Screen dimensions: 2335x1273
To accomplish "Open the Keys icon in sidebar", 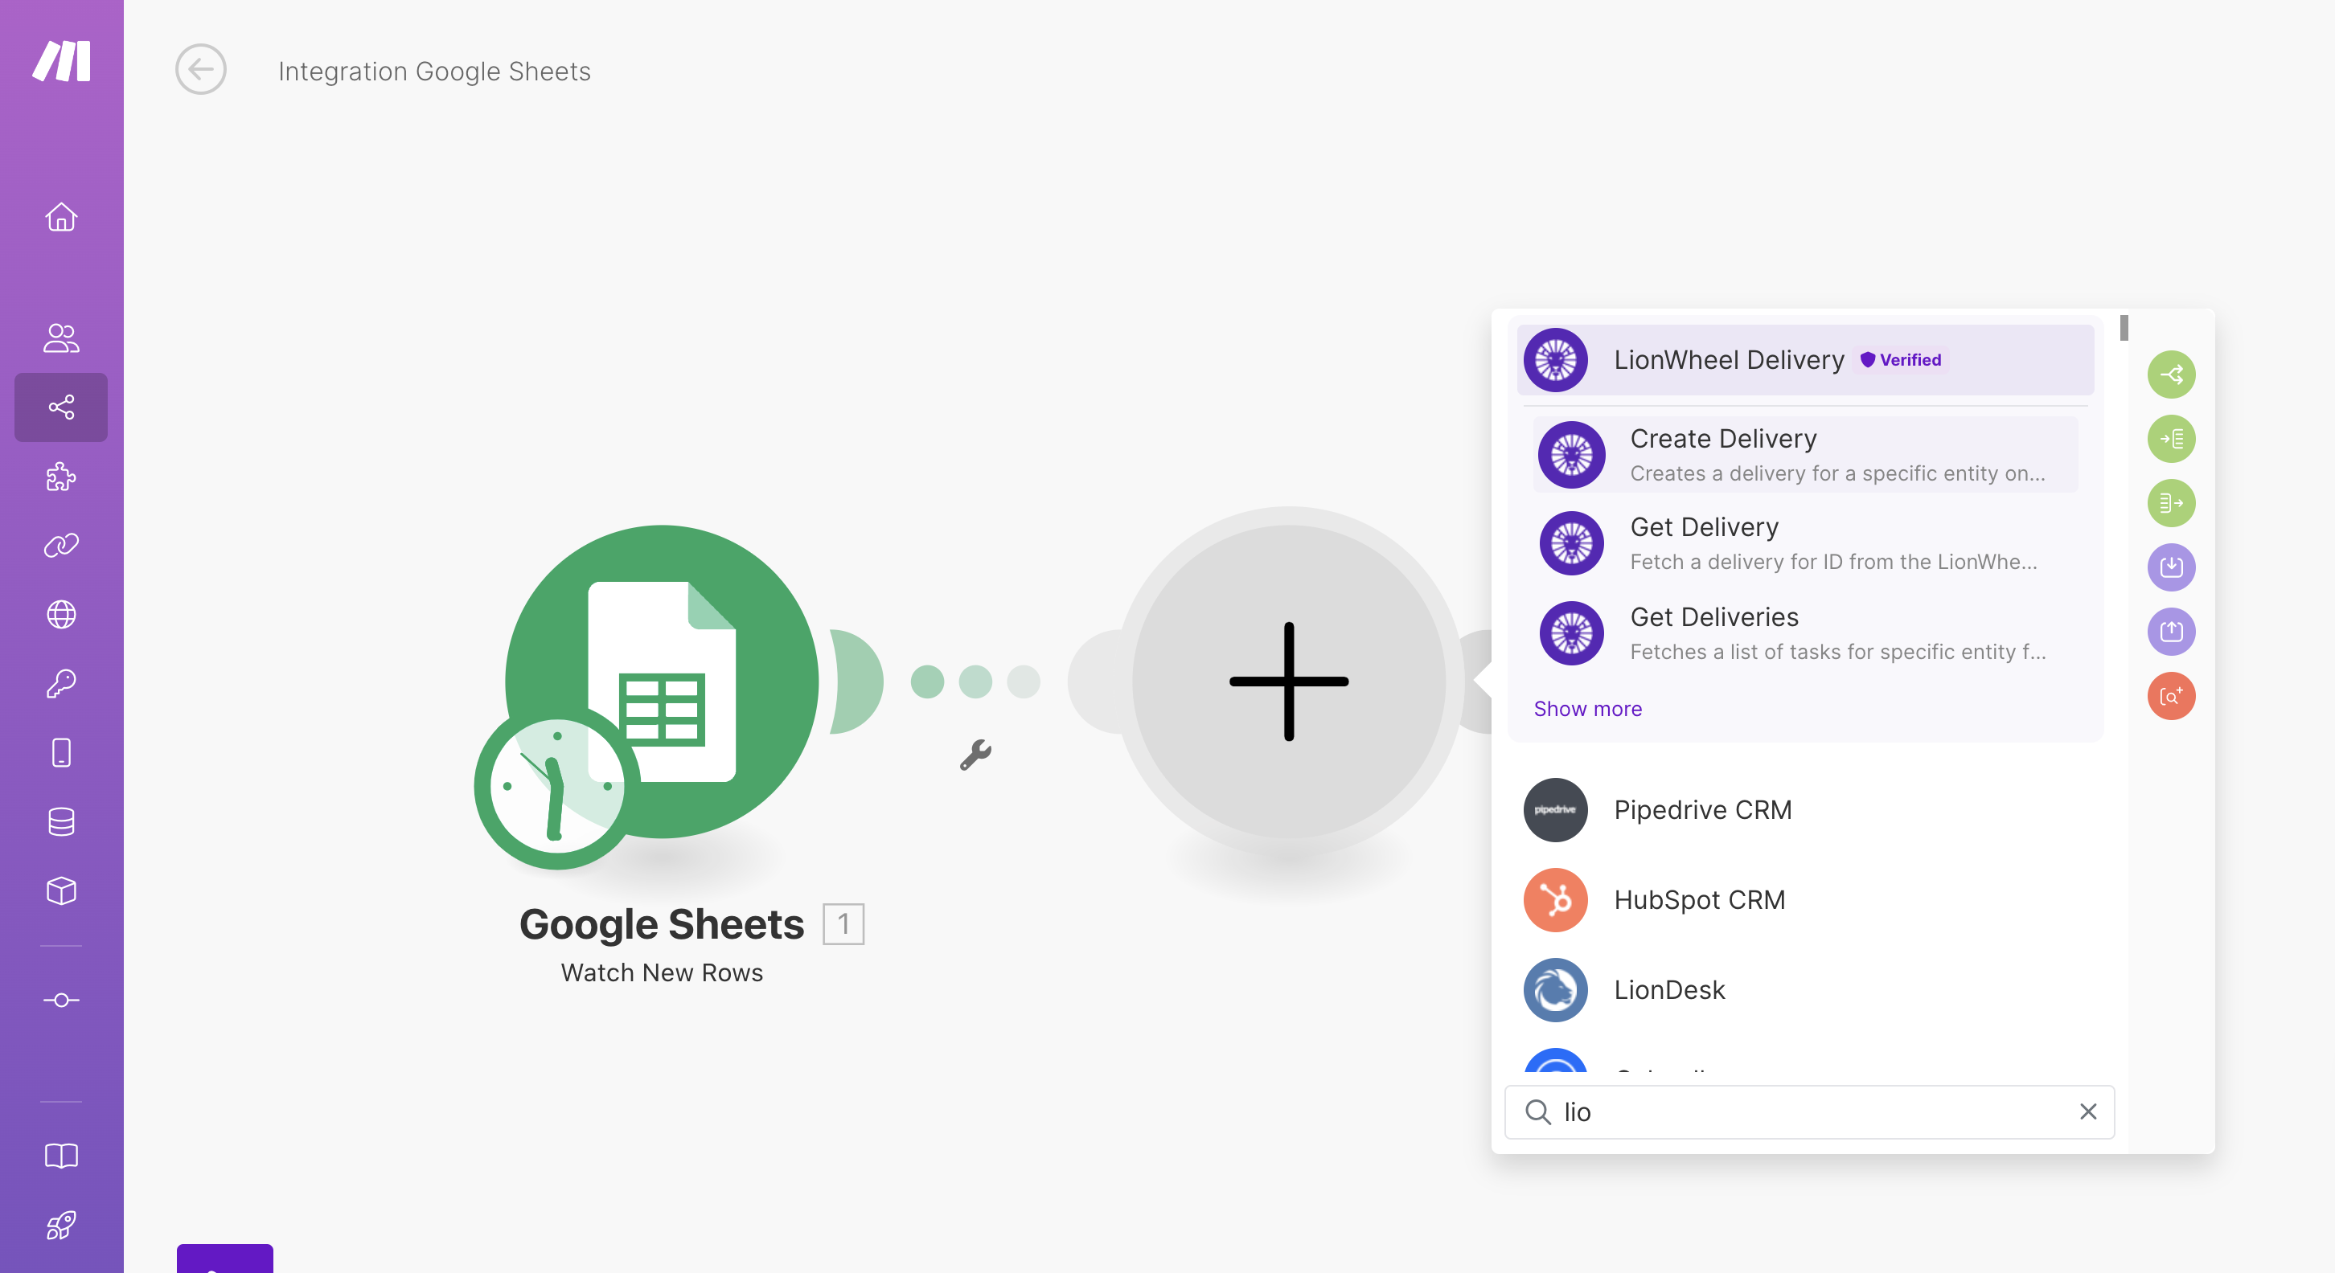I will point(62,684).
